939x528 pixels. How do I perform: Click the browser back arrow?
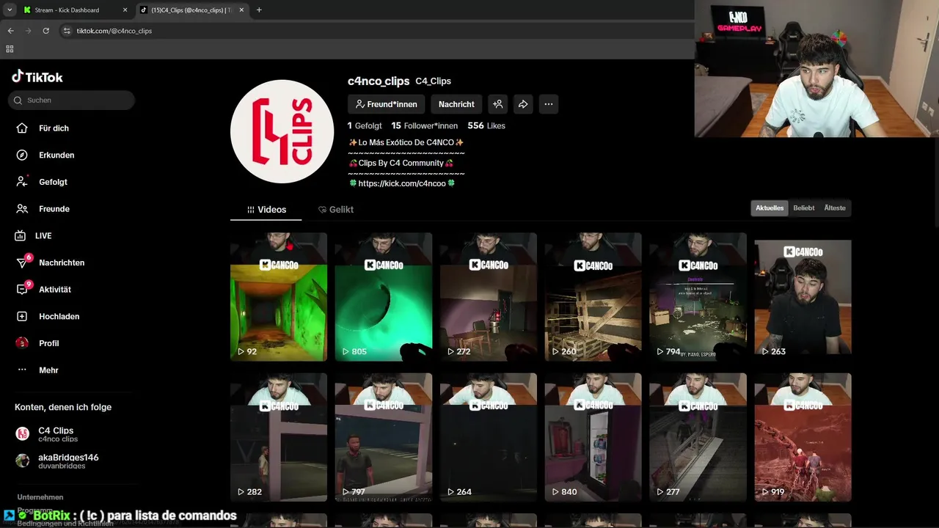tap(10, 31)
